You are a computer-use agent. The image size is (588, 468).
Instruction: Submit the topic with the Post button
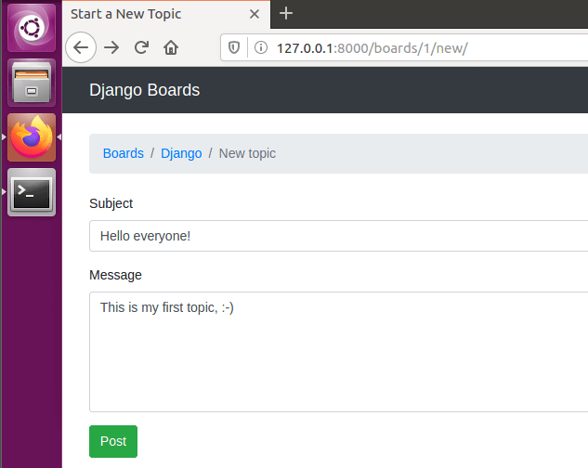point(113,441)
